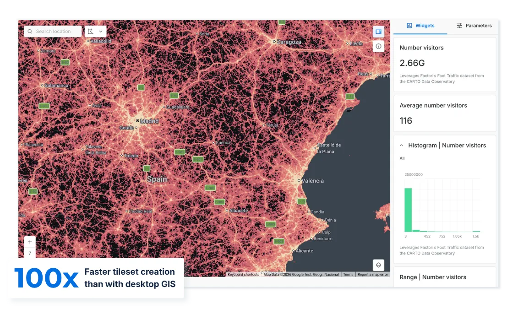
Task: Click the Benidorm city label
Action: point(323,239)
